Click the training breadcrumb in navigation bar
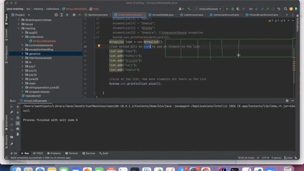Image resolution: width=304 pixels, height=171 pixels. coord(38,9)
